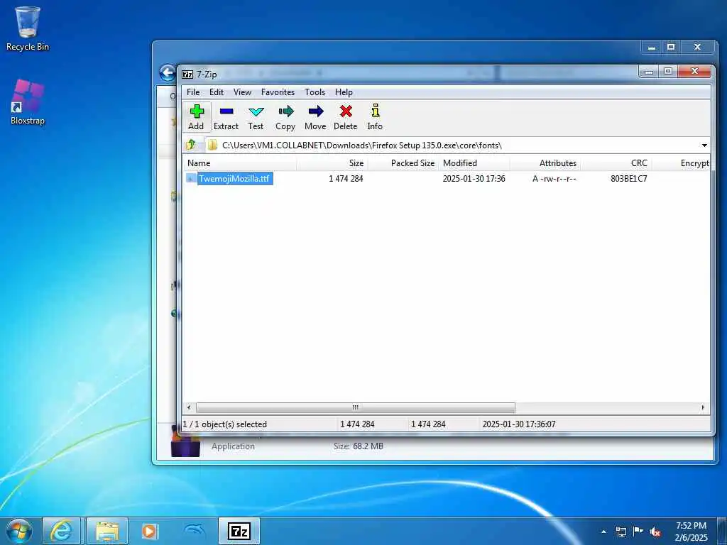The image size is (727, 545).
Task: Open the Help menu
Action: (344, 92)
